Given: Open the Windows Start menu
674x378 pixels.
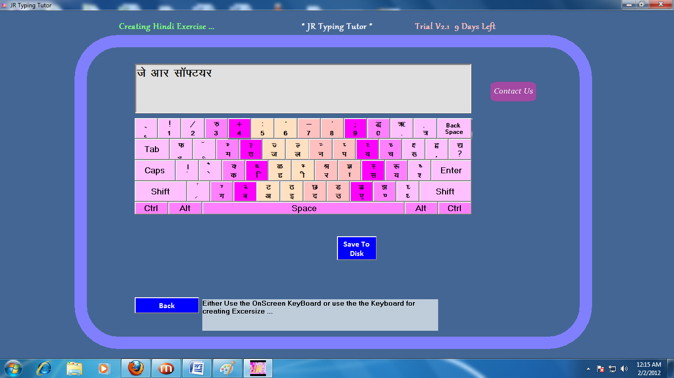Looking at the screenshot, I should (x=13, y=368).
